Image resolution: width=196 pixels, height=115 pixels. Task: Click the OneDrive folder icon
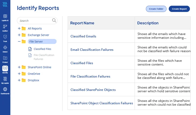point(24,74)
